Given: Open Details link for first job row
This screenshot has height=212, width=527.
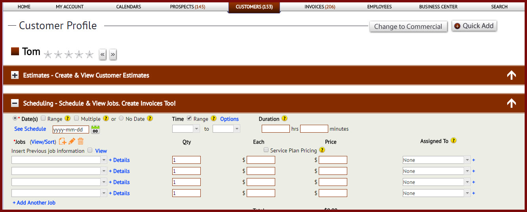Looking at the screenshot, I should coord(119,160).
